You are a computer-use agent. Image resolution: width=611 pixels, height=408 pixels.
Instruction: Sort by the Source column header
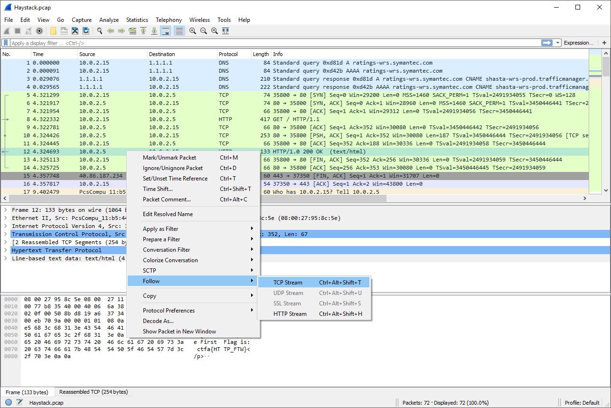pyautogui.click(x=113, y=54)
